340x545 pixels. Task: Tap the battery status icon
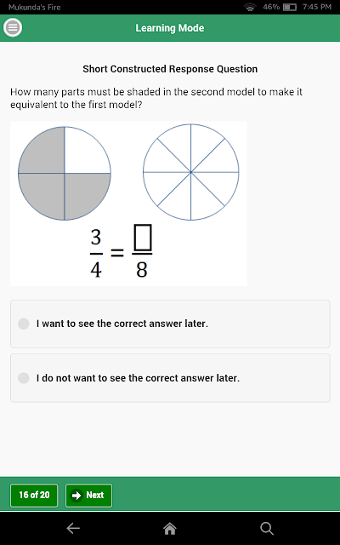(x=290, y=8)
